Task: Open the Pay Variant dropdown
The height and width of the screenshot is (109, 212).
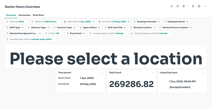Action: point(76,33)
